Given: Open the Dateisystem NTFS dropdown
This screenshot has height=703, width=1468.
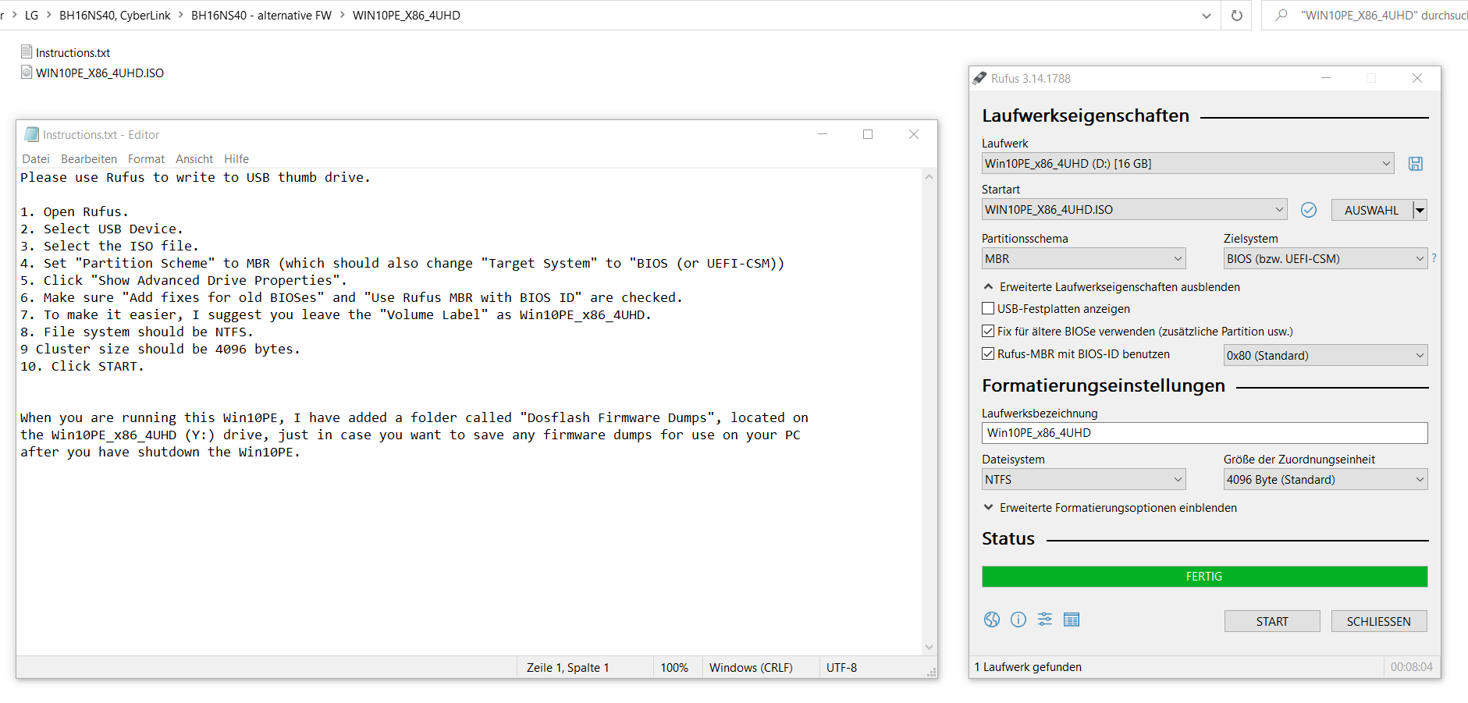Looking at the screenshot, I should [1084, 480].
